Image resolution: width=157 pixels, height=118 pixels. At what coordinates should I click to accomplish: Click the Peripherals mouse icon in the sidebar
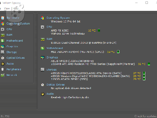(3, 69)
